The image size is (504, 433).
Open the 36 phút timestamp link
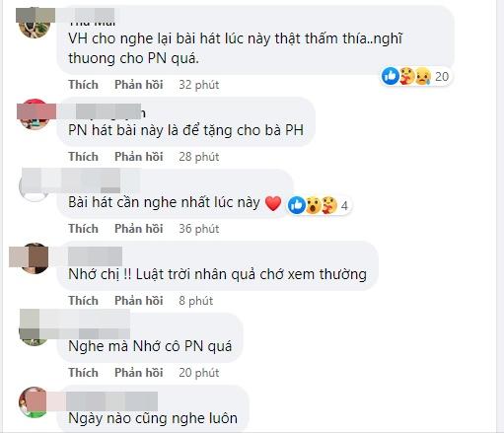coord(199,229)
